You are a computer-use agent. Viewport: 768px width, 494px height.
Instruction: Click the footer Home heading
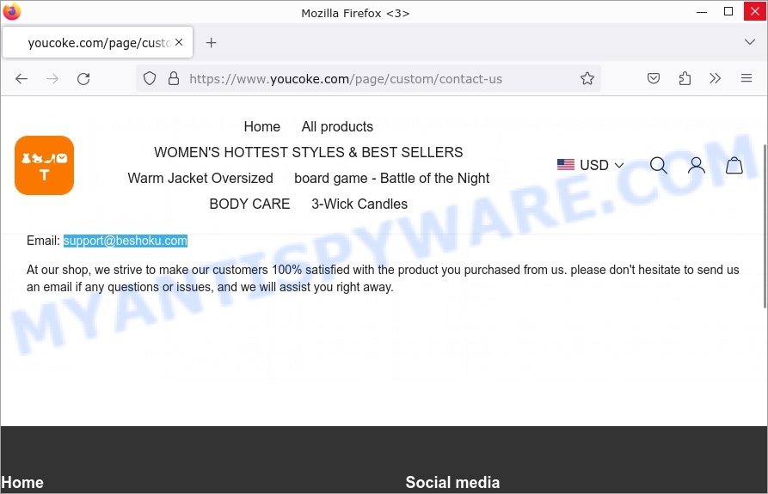[22, 483]
